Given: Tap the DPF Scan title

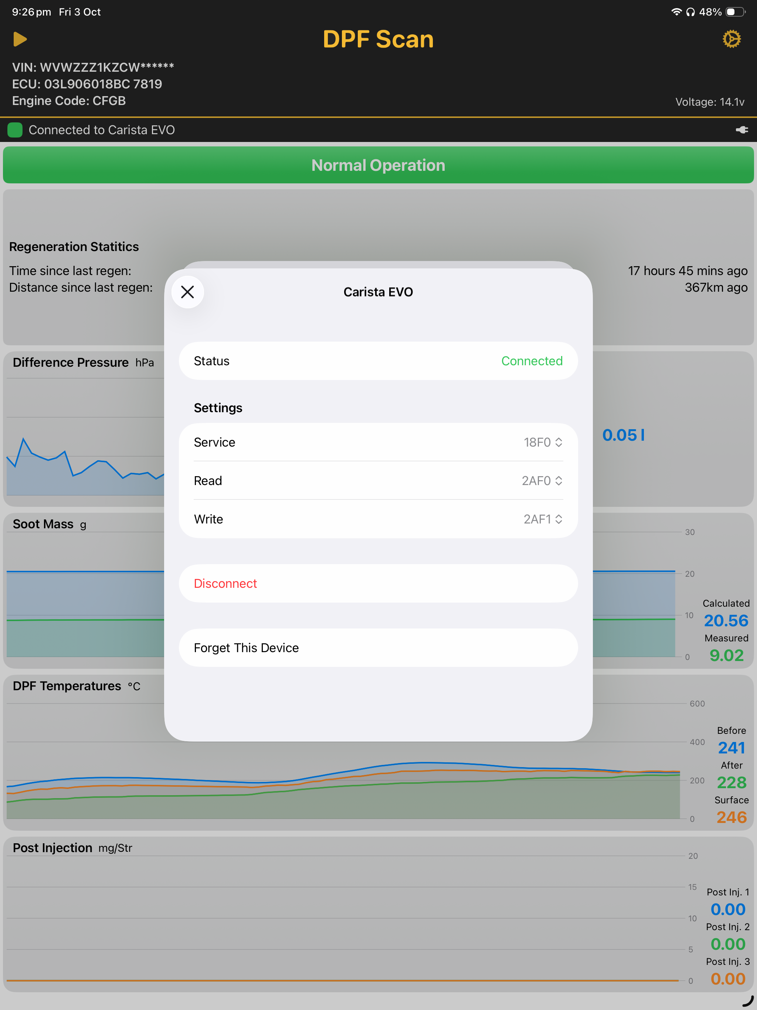Looking at the screenshot, I should [378, 39].
